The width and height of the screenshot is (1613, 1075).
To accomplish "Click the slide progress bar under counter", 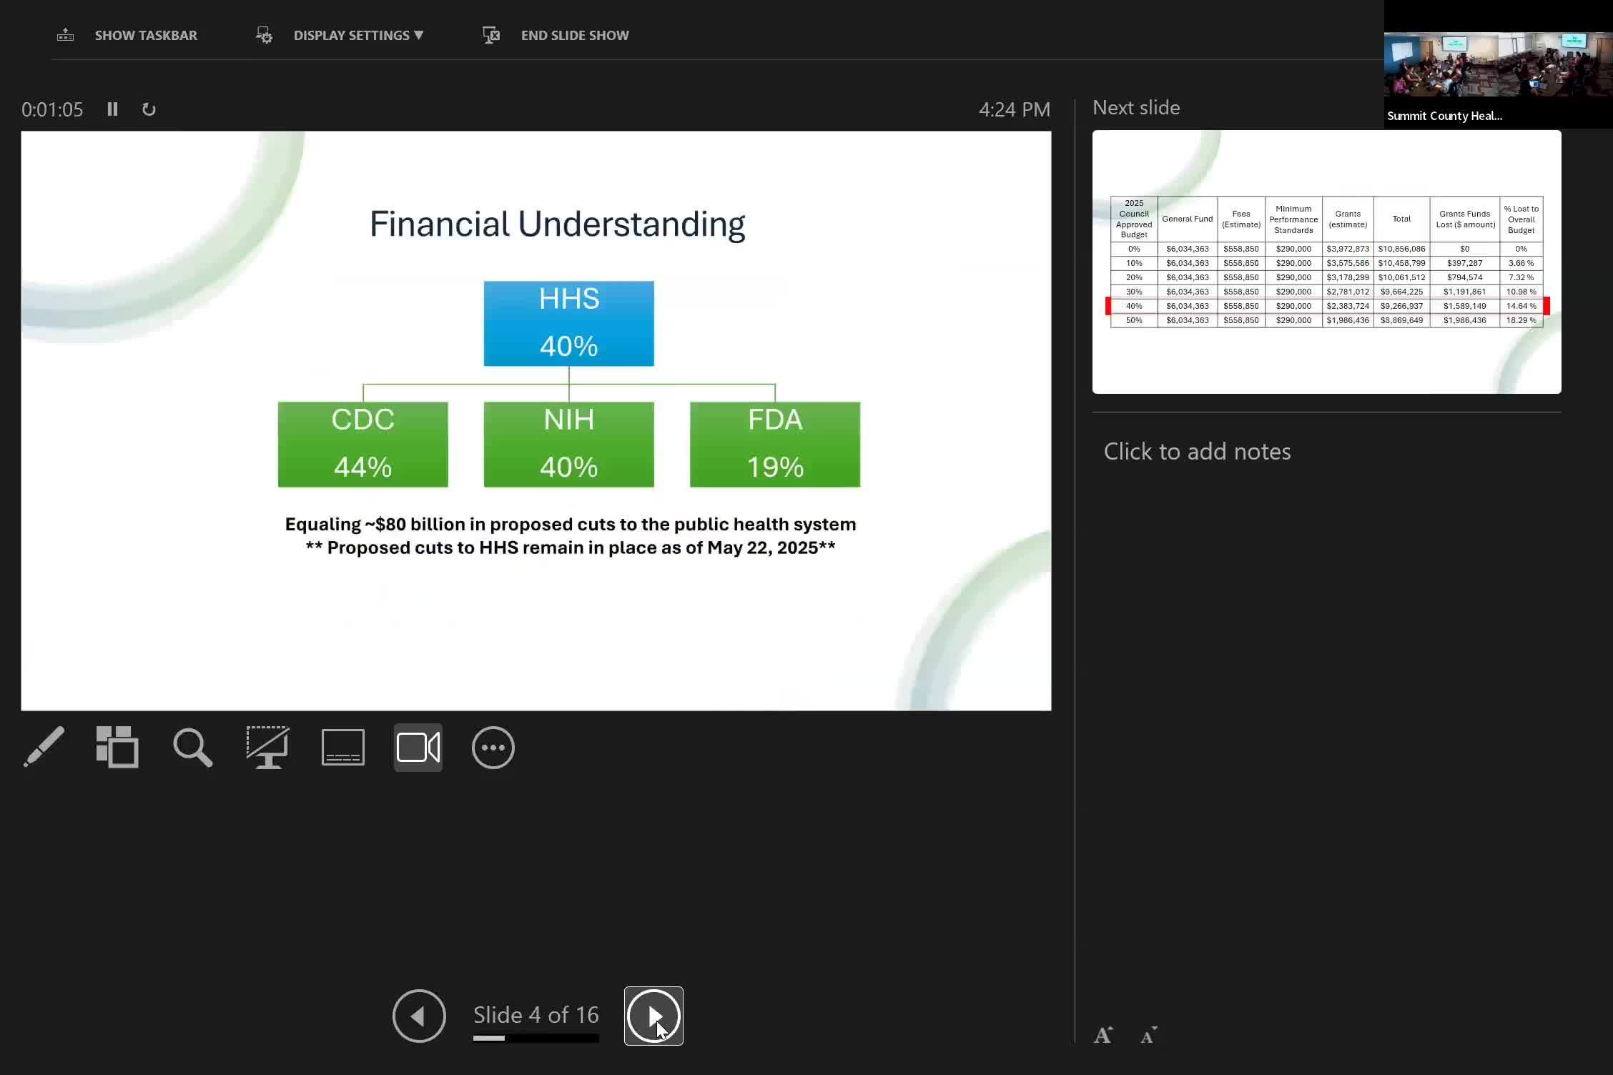I will tap(536, 1038).
